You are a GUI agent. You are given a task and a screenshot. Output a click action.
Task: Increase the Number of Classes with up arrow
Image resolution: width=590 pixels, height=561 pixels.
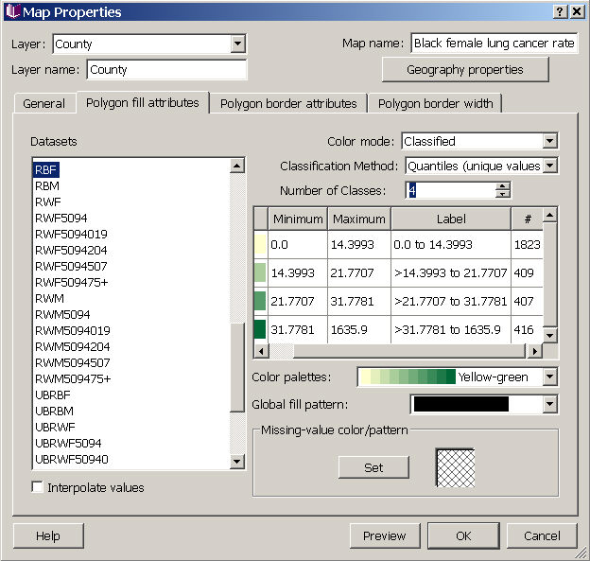[503, 185]
